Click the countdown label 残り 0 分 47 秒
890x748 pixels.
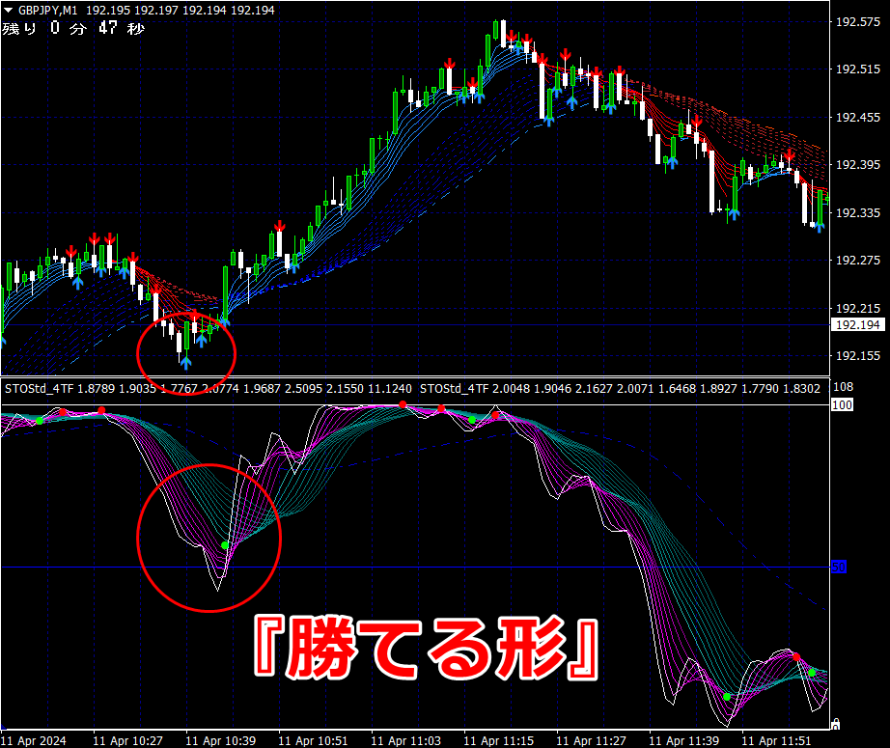click(73, 28)
